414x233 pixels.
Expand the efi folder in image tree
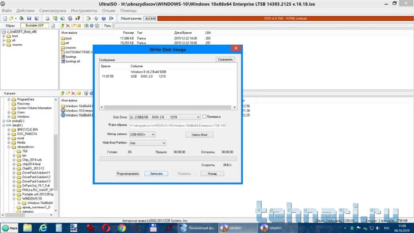(x=4, y=40)
